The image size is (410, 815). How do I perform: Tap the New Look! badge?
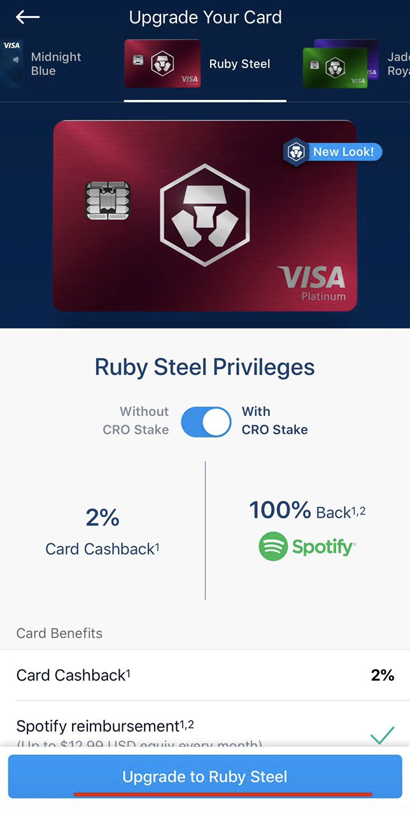pyautogui.click(x=333, y=152)
